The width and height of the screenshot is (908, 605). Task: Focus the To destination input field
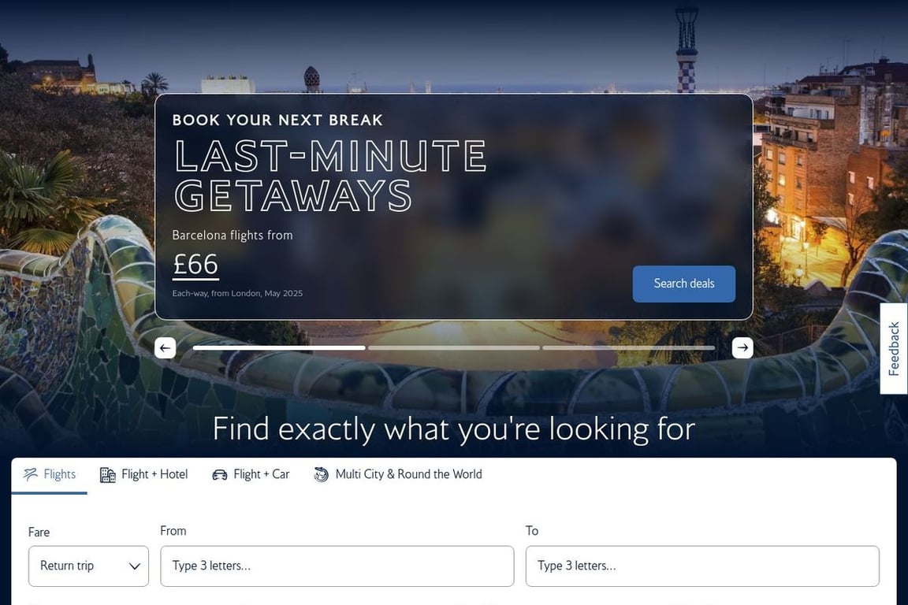702,566
